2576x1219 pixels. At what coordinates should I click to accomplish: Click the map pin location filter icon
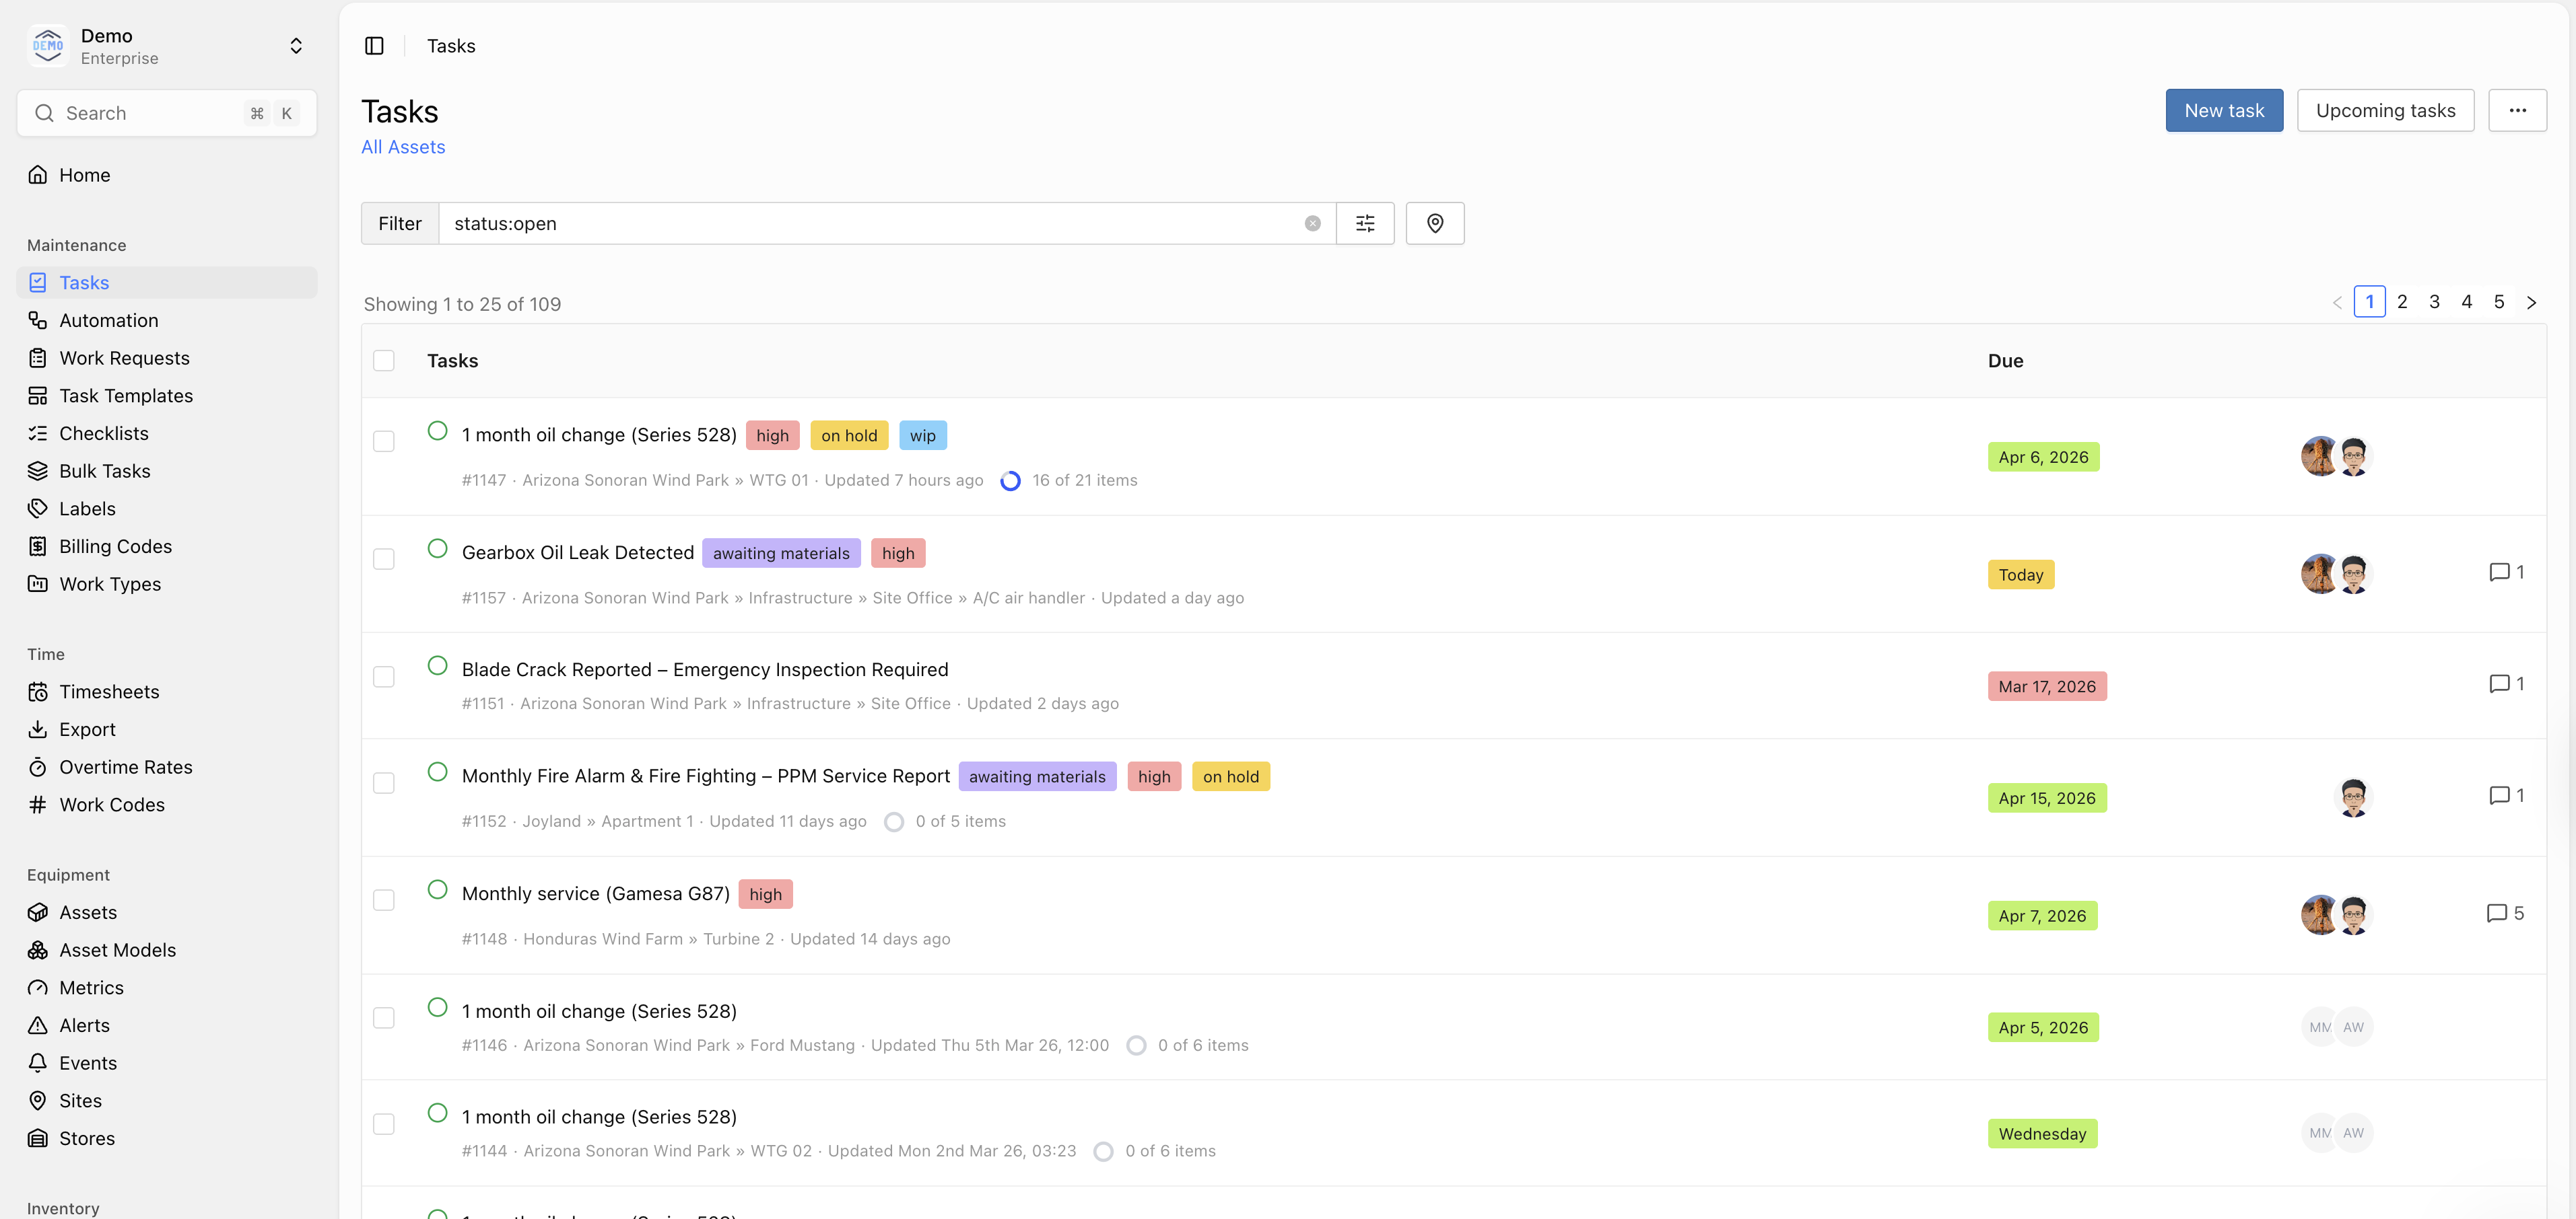click(x=1435, y=223)
